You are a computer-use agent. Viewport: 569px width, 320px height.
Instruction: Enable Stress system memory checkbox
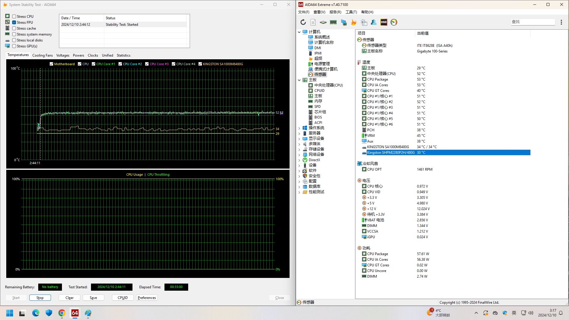point(14,34)
